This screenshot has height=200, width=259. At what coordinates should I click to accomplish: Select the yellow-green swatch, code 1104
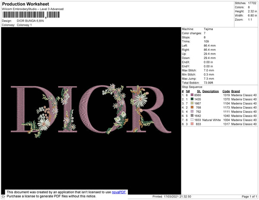click(192, 103)
